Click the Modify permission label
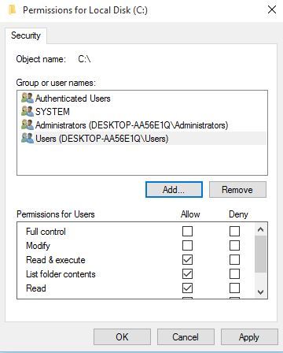 tap(38, 246)
